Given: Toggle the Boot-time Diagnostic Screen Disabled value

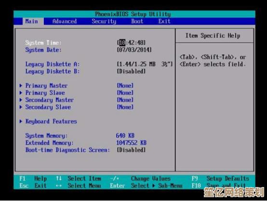Looking at the screenshot, I should pos(131,150).
